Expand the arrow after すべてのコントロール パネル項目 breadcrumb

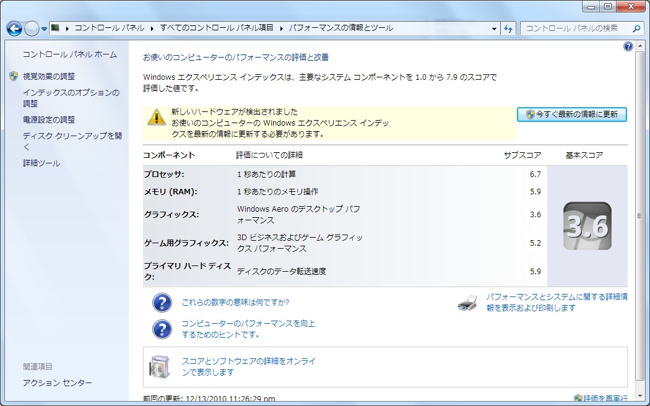click(x=282, y=28)
